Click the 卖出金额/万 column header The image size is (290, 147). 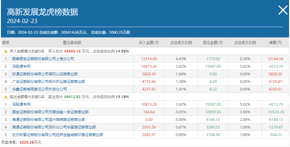pyautogui.click(x=213, y=43)
